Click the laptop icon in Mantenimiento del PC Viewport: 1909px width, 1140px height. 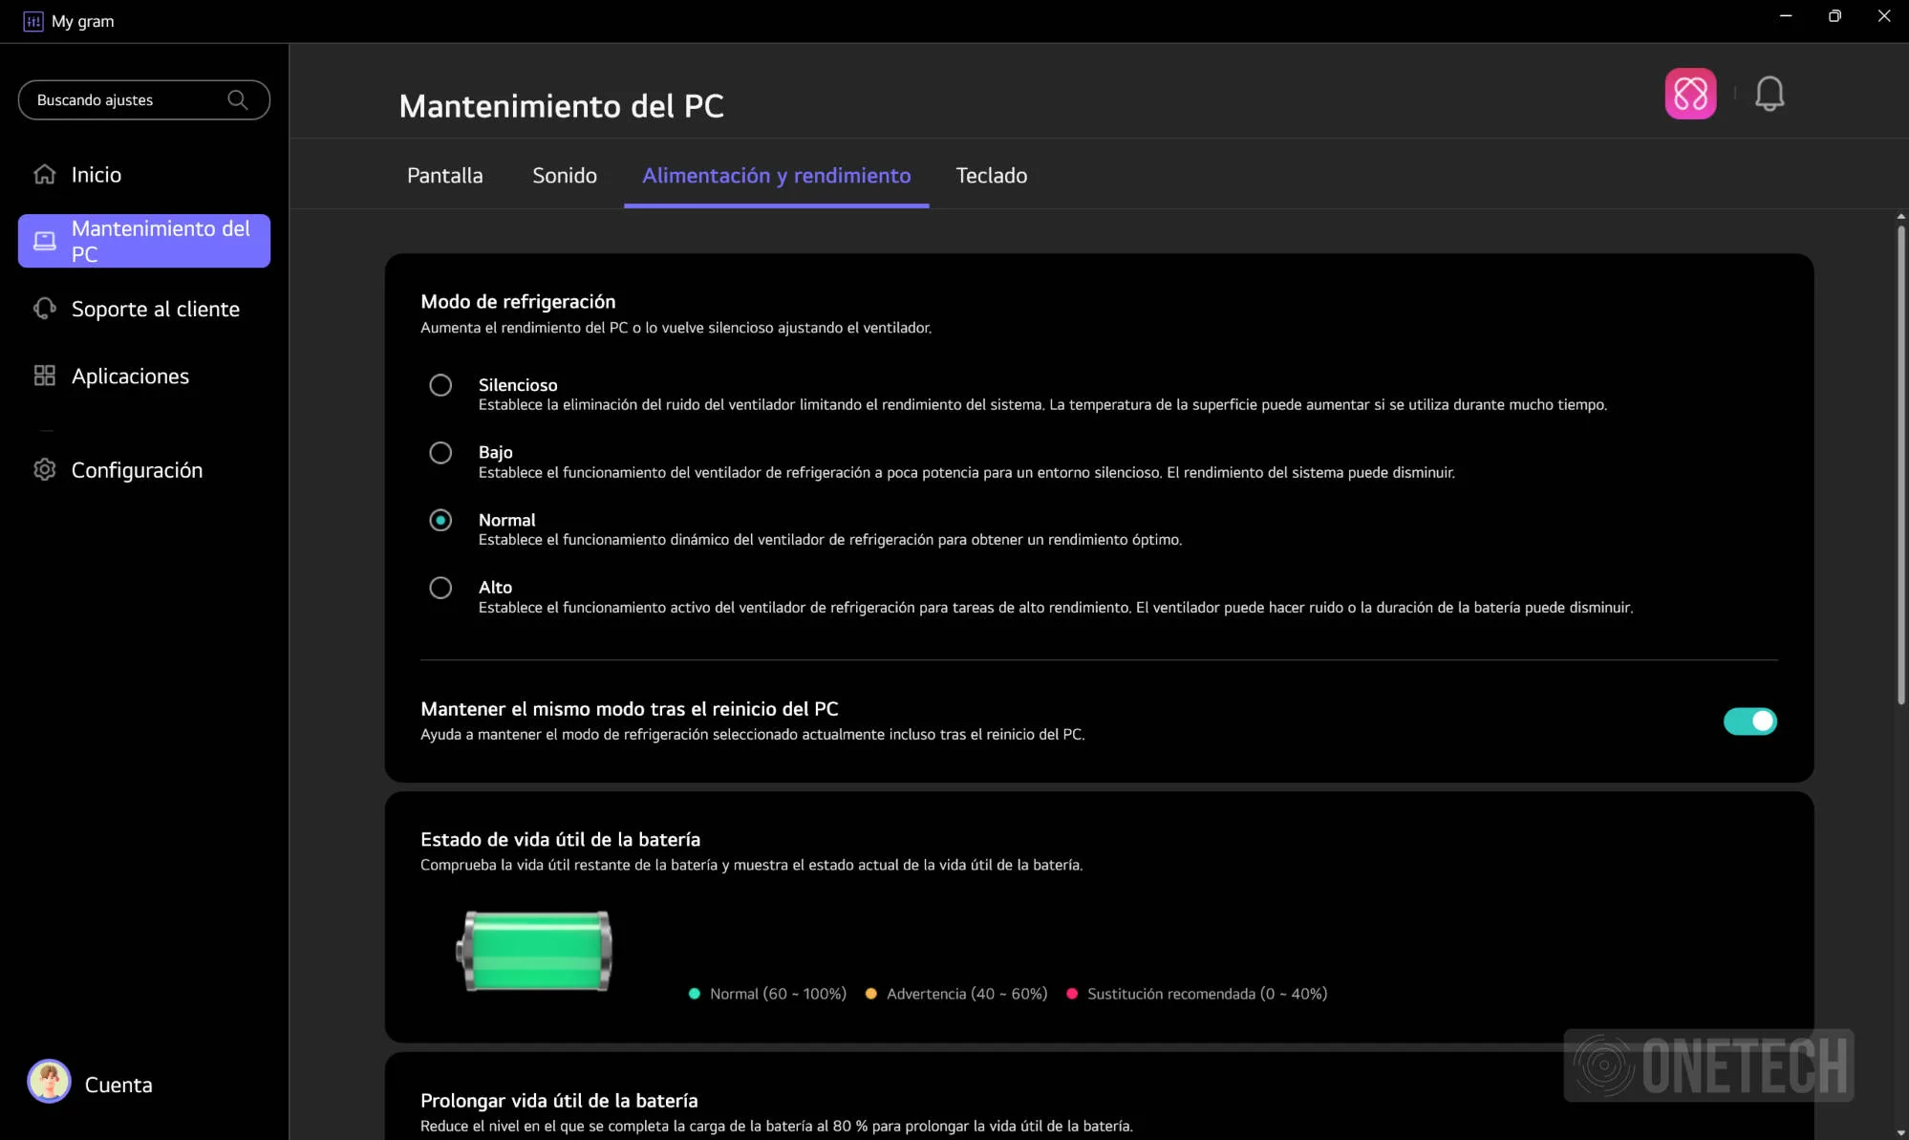point(45,241)
